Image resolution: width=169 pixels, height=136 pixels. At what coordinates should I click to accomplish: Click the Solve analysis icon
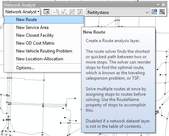pyautogui.click(x=72, y=12)
